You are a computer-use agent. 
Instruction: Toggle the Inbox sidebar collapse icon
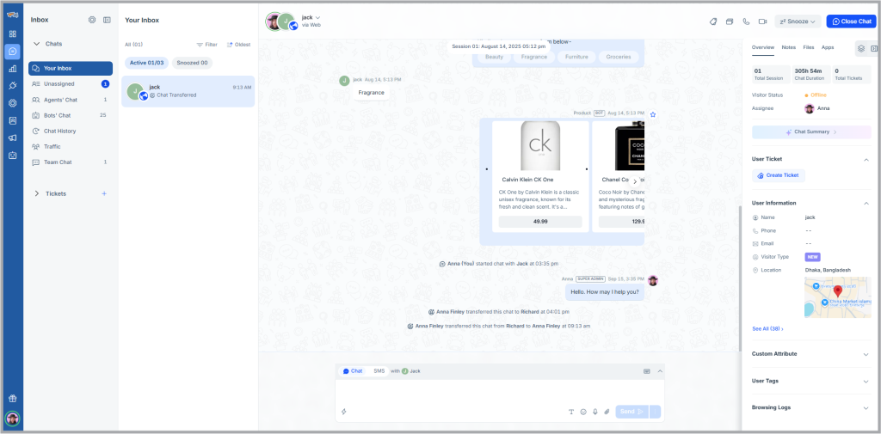click(107, 20)
